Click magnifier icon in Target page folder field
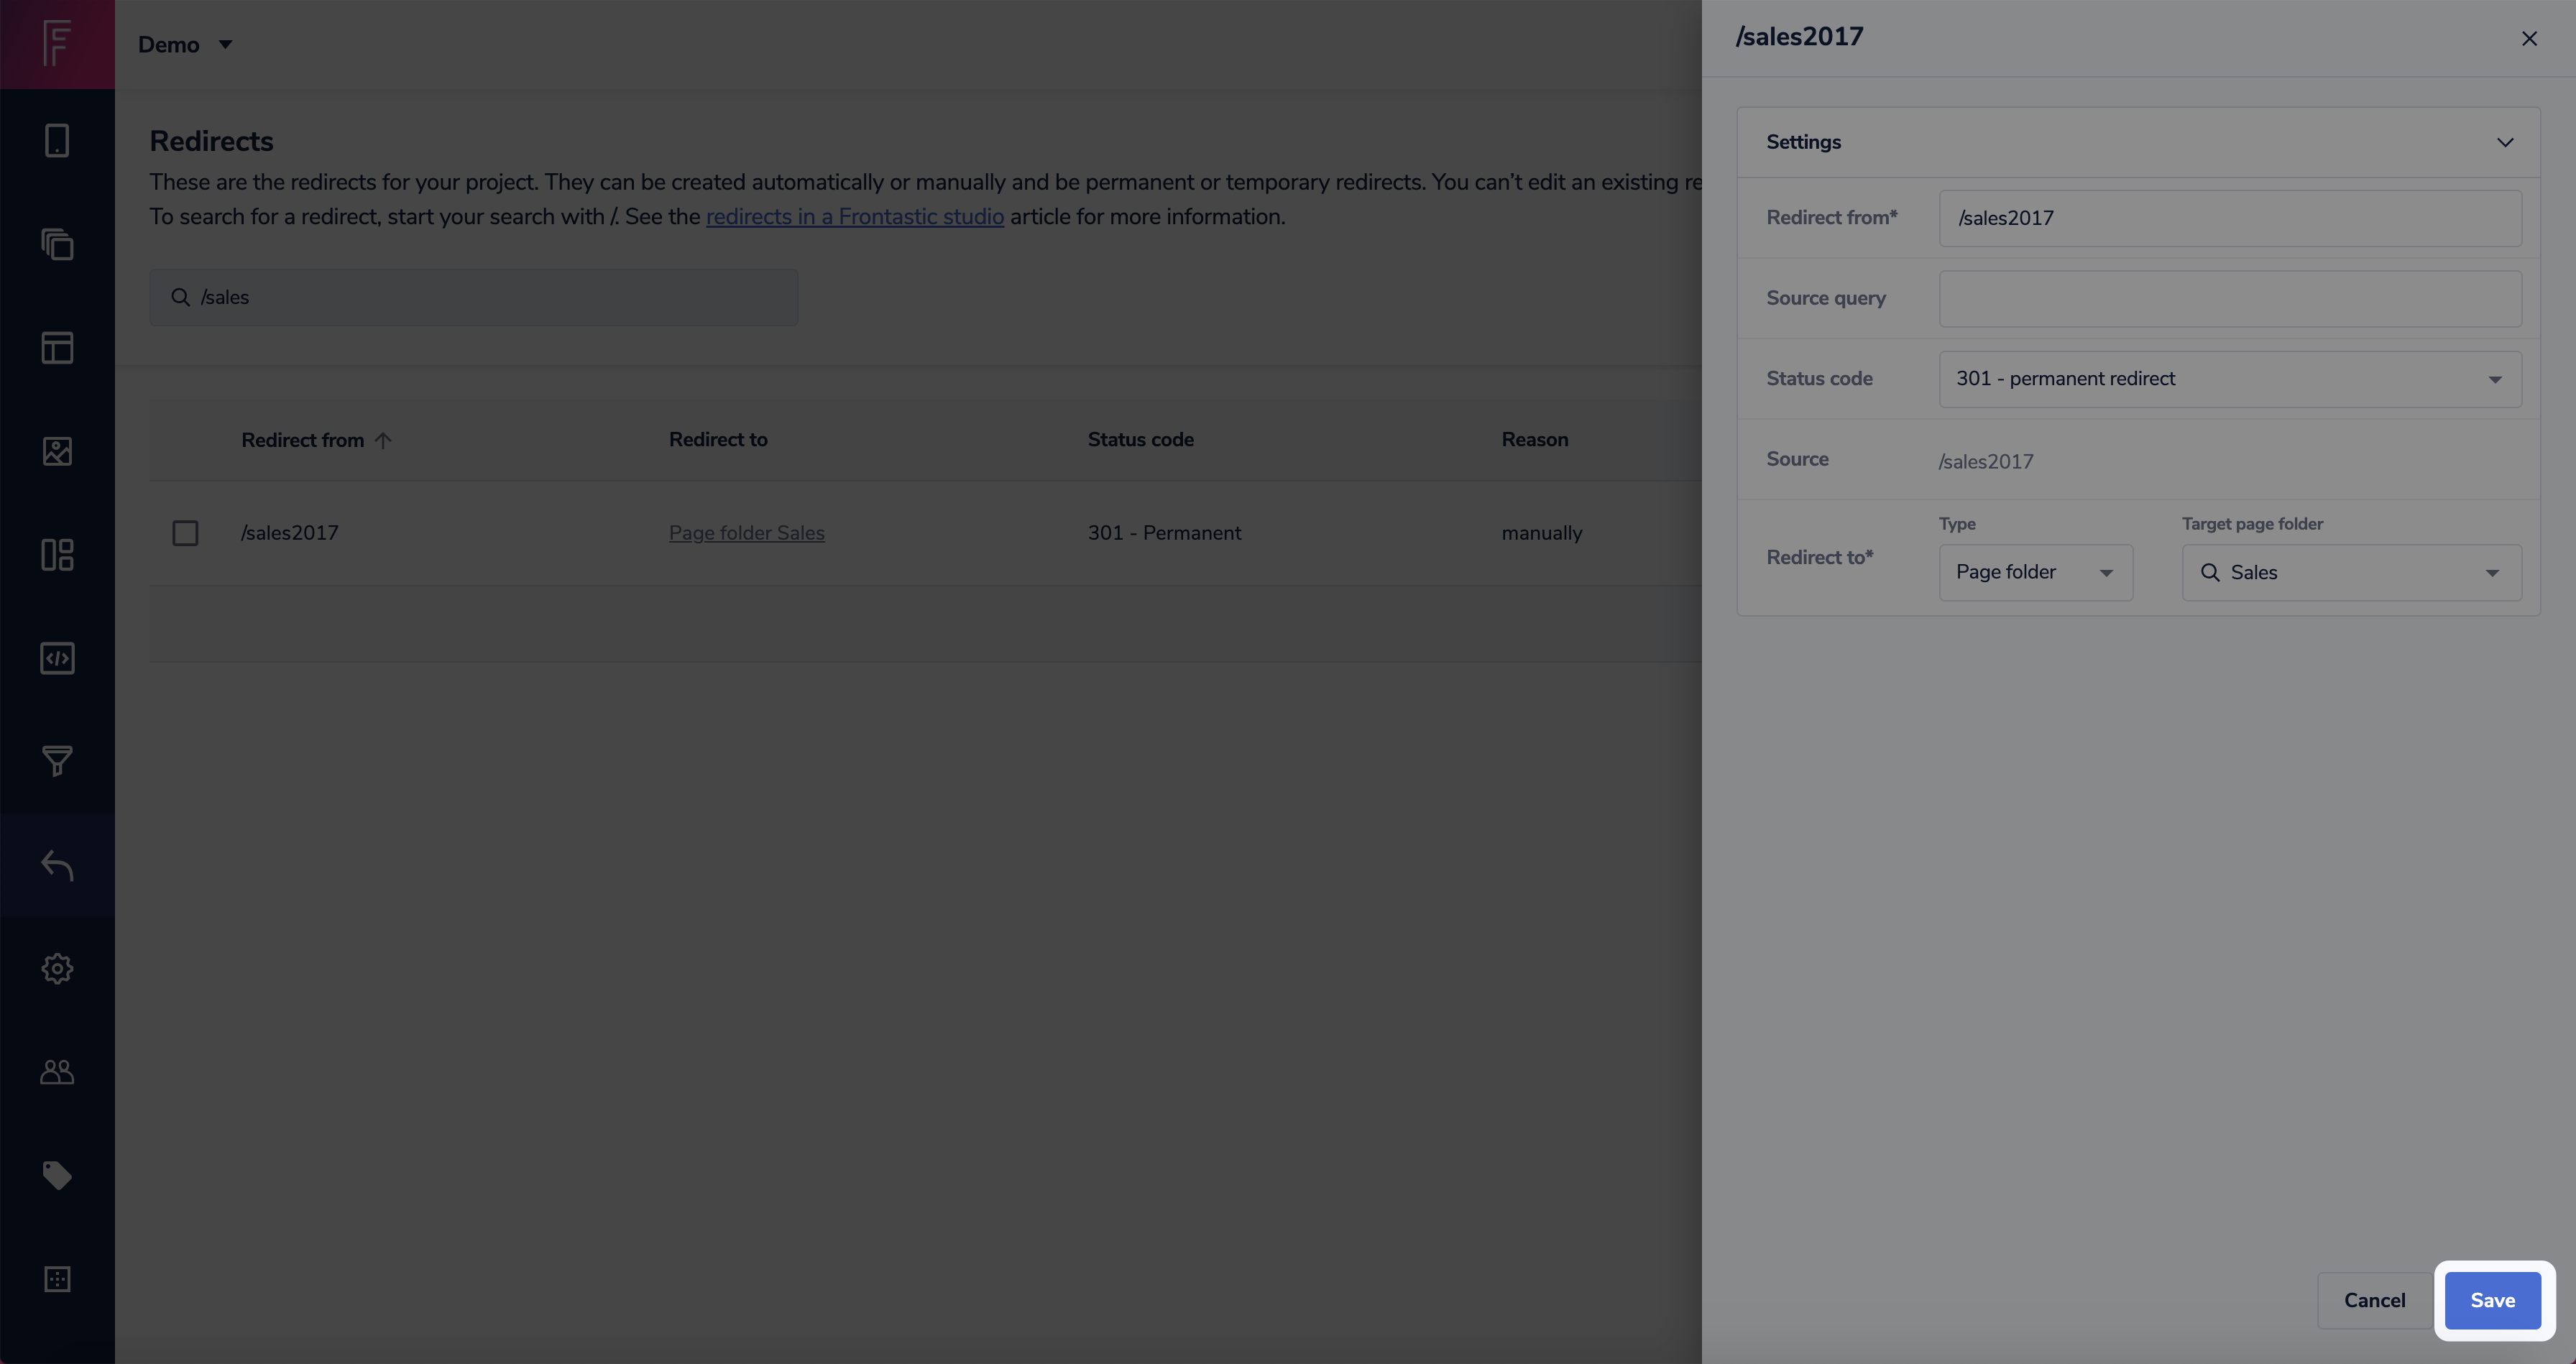 pyautogui.click(x=2210, y=572)
